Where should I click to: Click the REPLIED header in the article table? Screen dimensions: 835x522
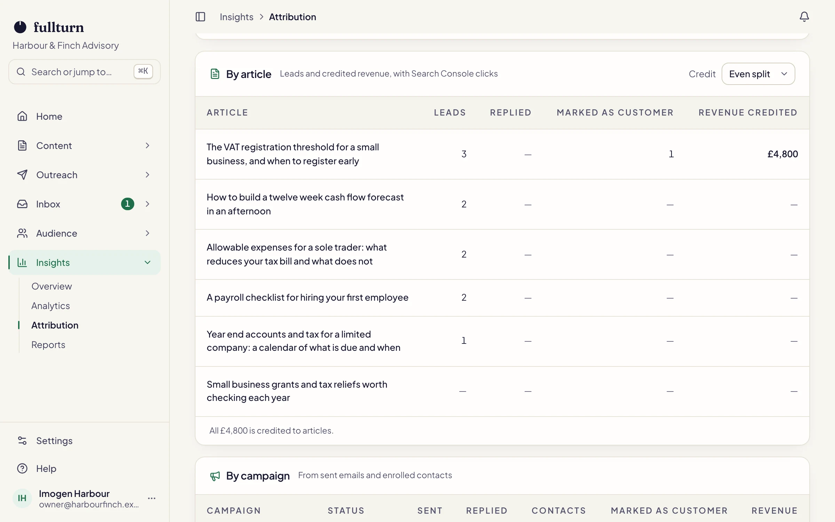(x=510, y=112)
